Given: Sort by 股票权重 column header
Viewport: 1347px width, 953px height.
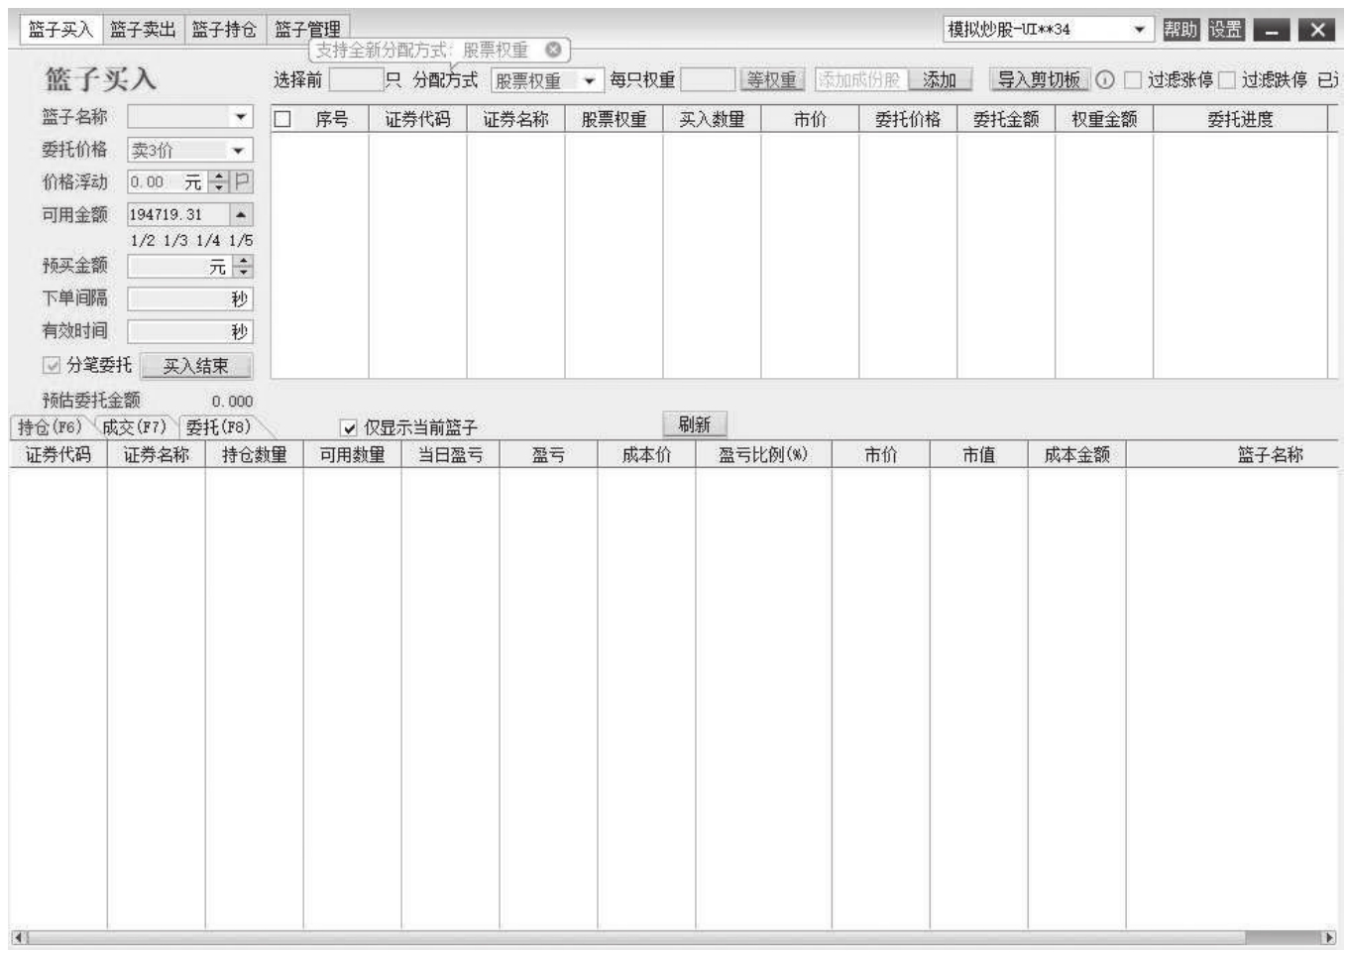Looking at the screenshot, I should tap(614, 119).
